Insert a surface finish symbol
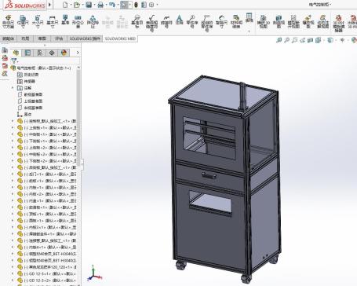This screenshot has width=357, height=286. [151, 23]
